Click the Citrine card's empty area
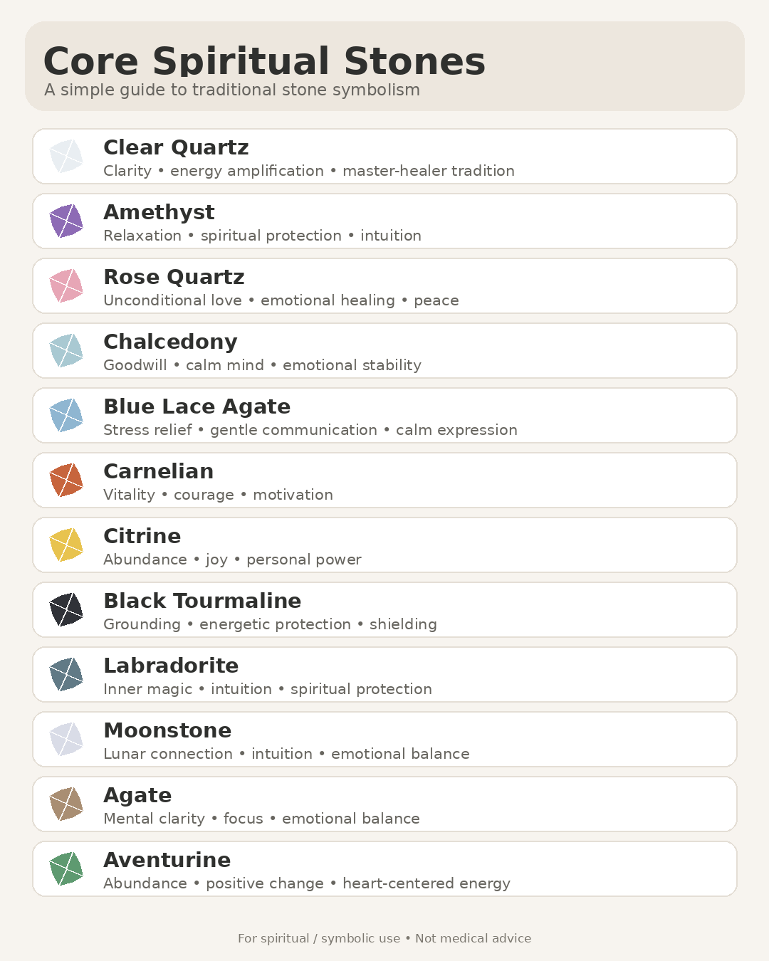The image size is (769, 961). point(548,545)
